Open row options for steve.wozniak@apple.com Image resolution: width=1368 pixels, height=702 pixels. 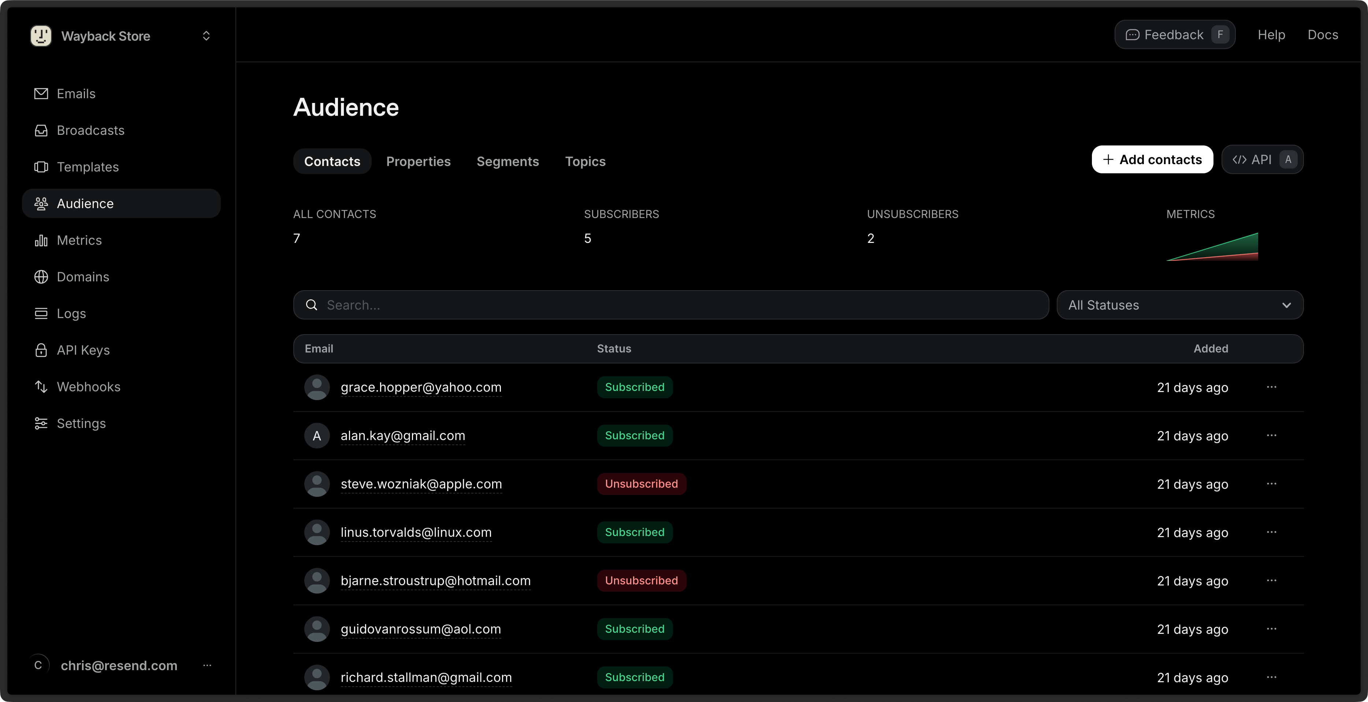(x=1271, y=484)
